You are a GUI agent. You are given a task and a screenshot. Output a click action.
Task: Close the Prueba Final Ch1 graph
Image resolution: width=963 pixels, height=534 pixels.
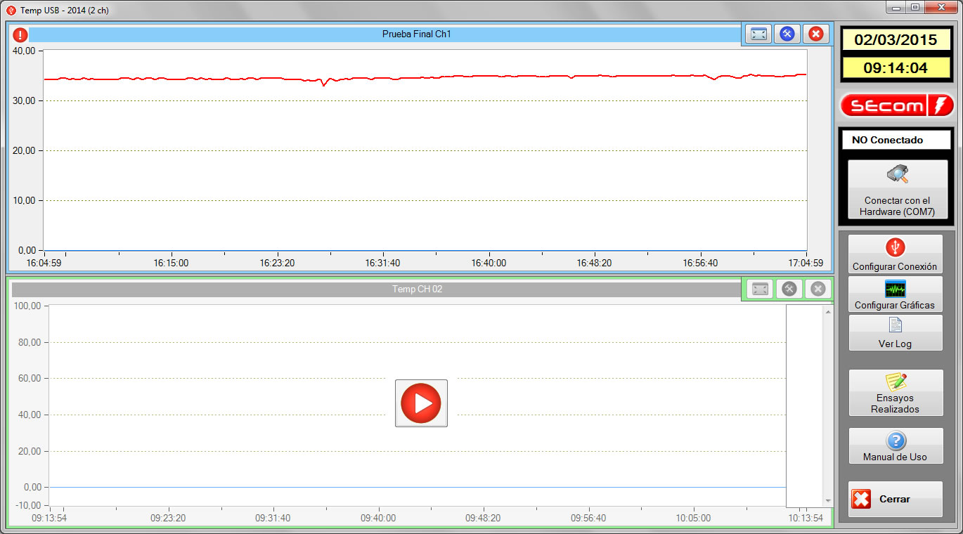tap(815, 34)
